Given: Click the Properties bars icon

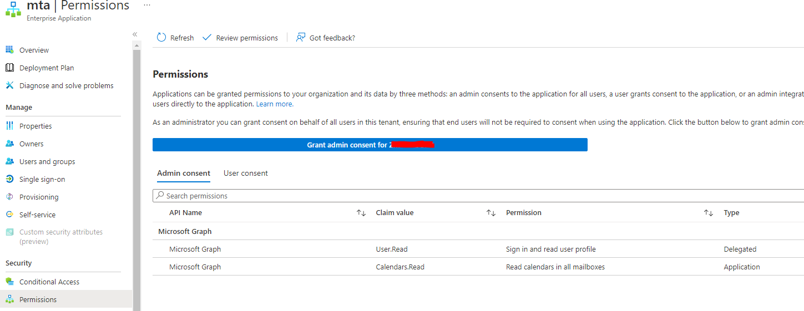Looking at the screenshot, I should tap(9, 126).
